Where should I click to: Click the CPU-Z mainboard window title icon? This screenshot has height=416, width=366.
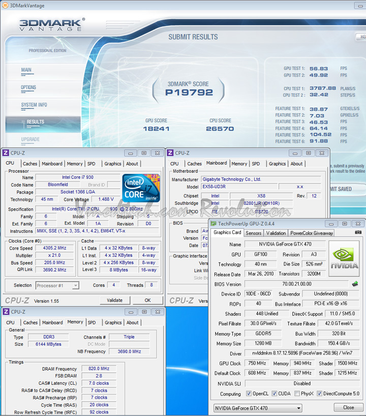(170, 153)
